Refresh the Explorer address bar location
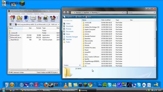 pyautogui.click(x=125, y=13)
